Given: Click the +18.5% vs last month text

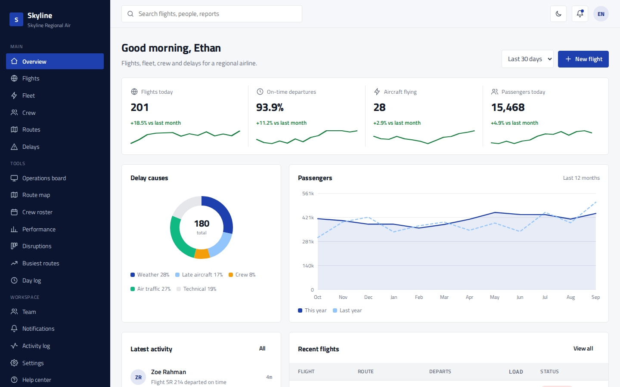Looking at the screenshot, I should click(x=155, y=123).
